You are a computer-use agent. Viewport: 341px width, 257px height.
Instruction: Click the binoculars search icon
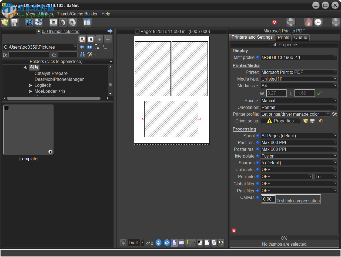[83, 54]
